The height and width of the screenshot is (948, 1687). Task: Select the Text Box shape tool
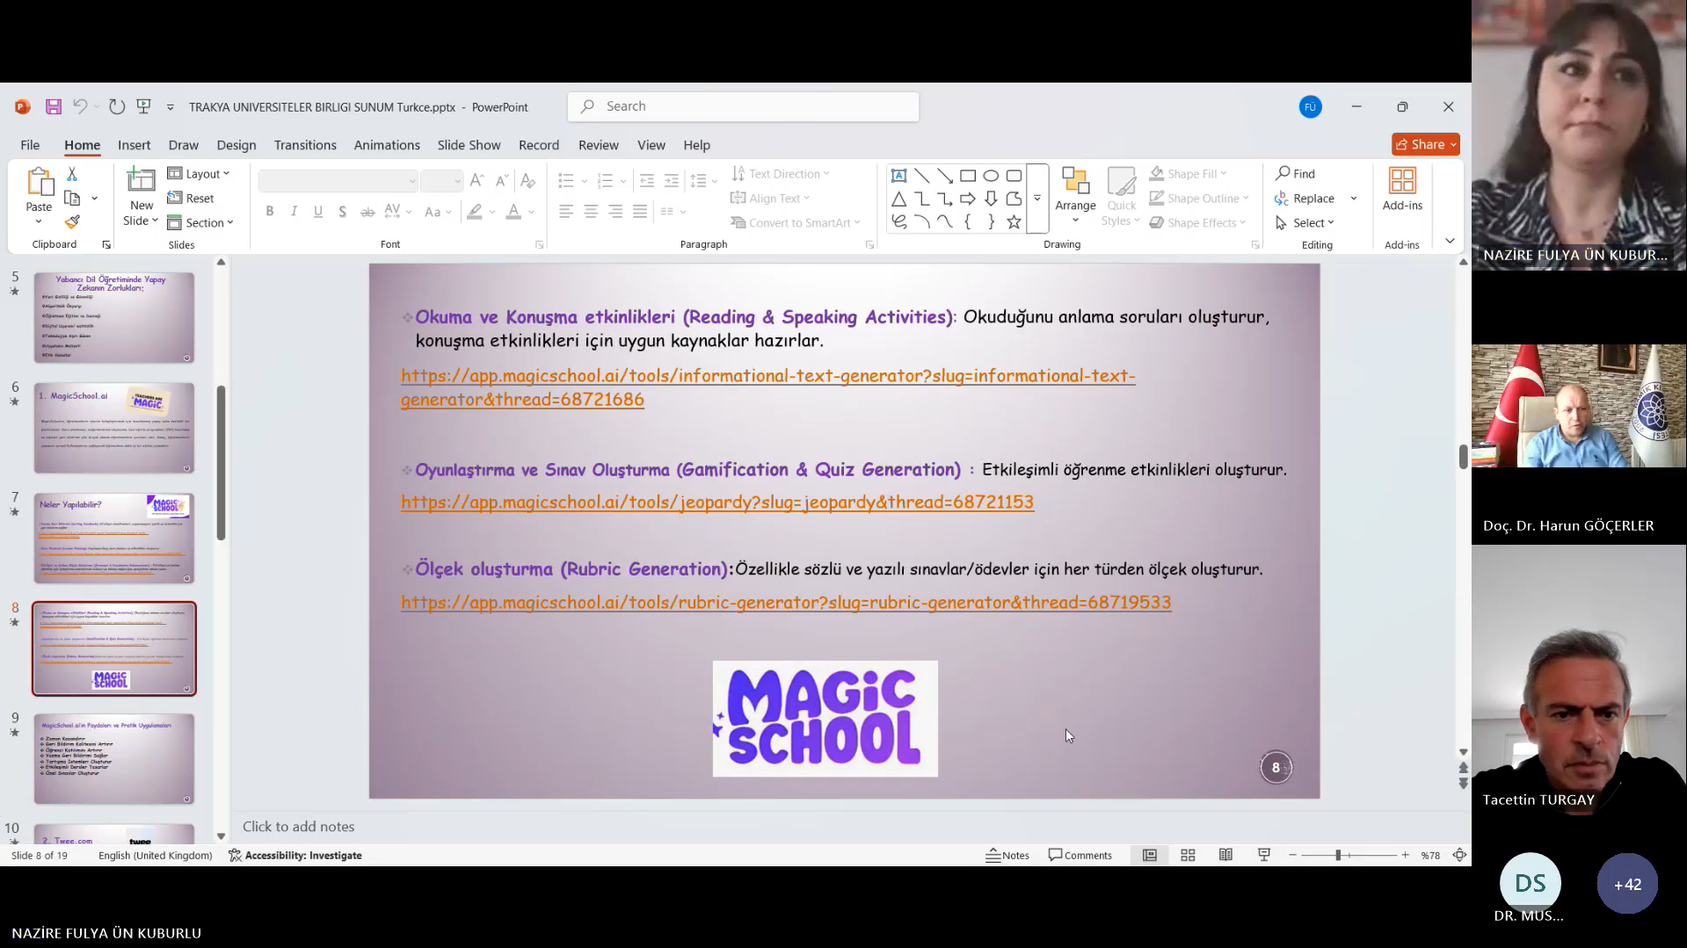tap(898, 175)
